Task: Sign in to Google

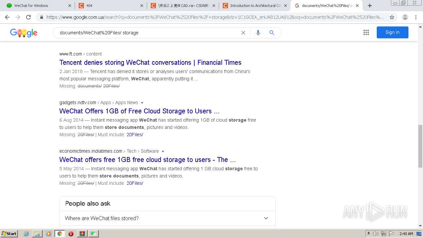Action: (x=392, y=32)
